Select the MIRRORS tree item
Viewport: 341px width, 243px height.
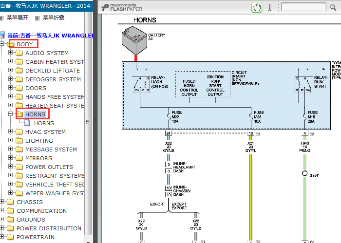pos(38,158)
